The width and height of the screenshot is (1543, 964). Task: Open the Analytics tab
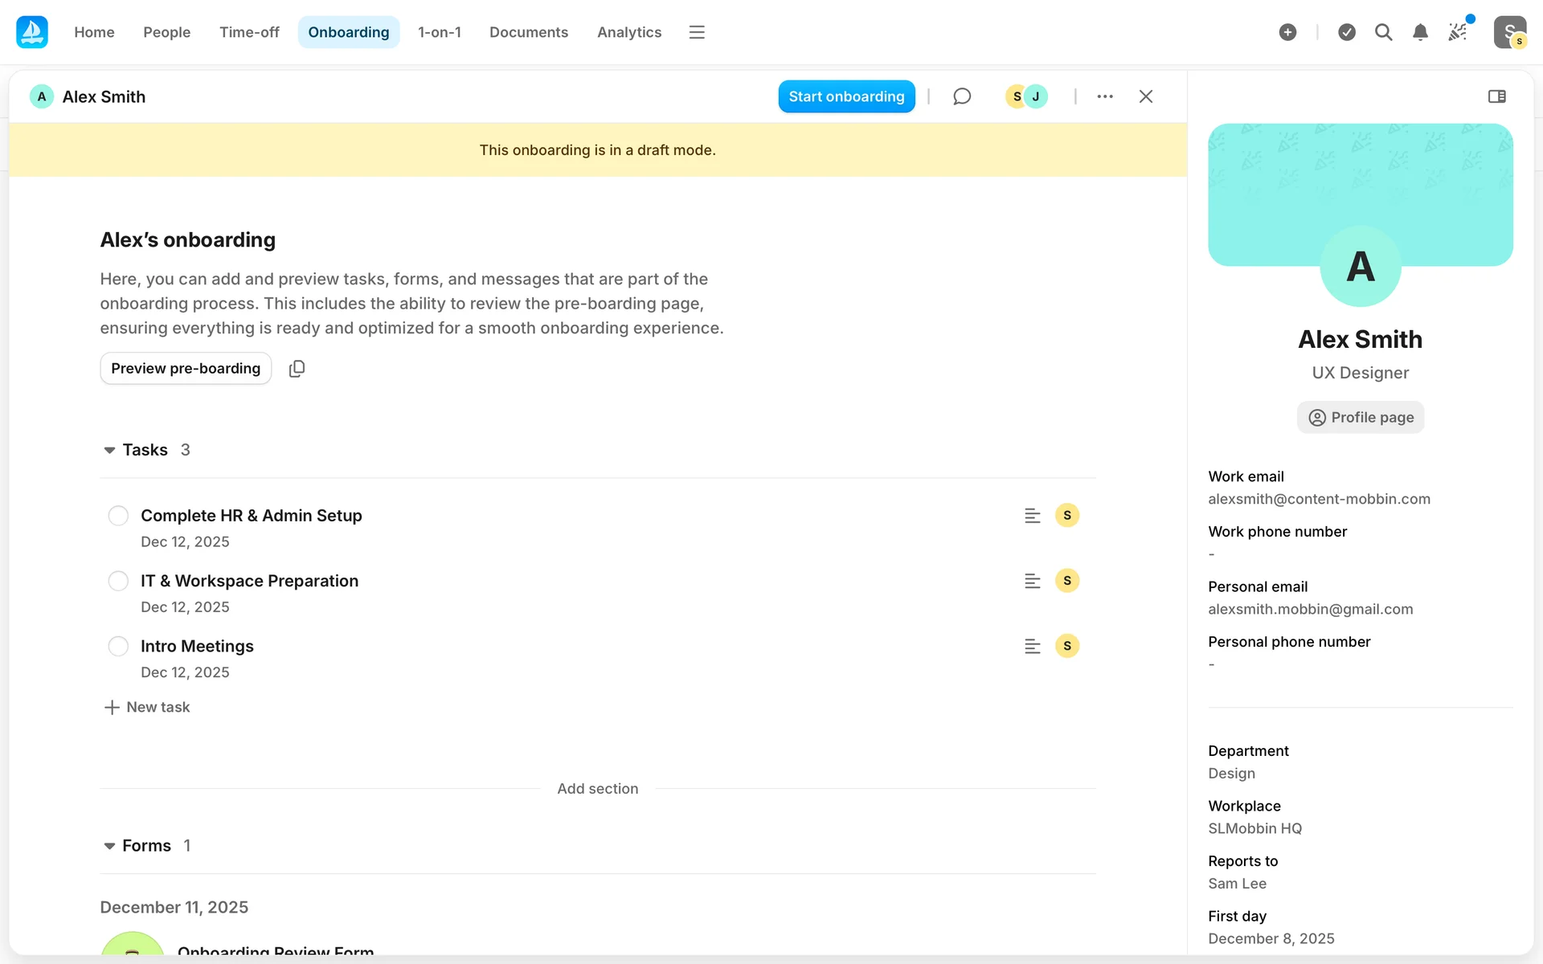[x=628, y=32]
